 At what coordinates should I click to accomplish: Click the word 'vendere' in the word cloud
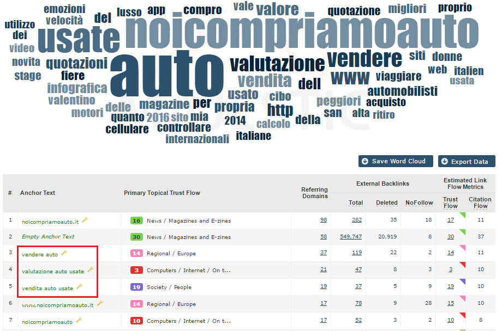[364, 58]
